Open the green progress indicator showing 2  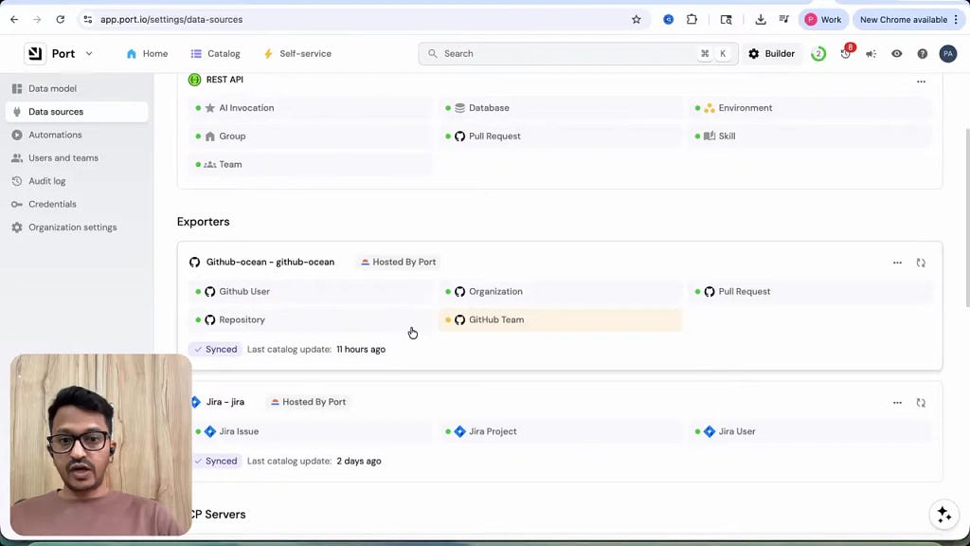(x=818, y=54)
